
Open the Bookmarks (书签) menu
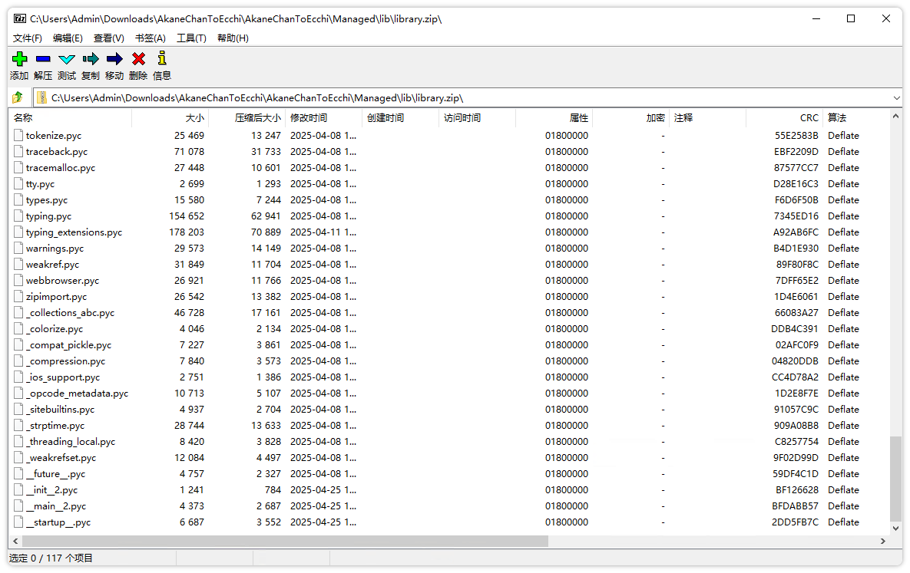click(x=150, y=38)
